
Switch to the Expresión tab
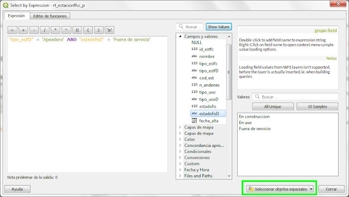click(16, 16)
